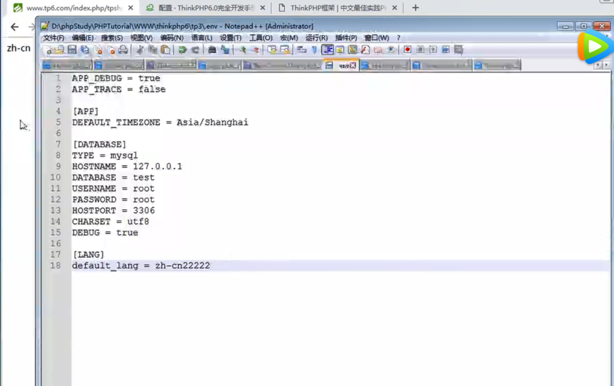Viewport: 614px width, 386px height.
Task: Redo the edit via toolbar
Action: (x=195, y=50)
